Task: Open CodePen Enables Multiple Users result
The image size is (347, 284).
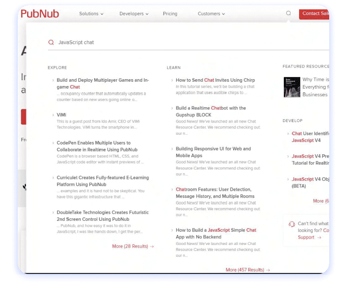Action: click(x=97, y=146)
